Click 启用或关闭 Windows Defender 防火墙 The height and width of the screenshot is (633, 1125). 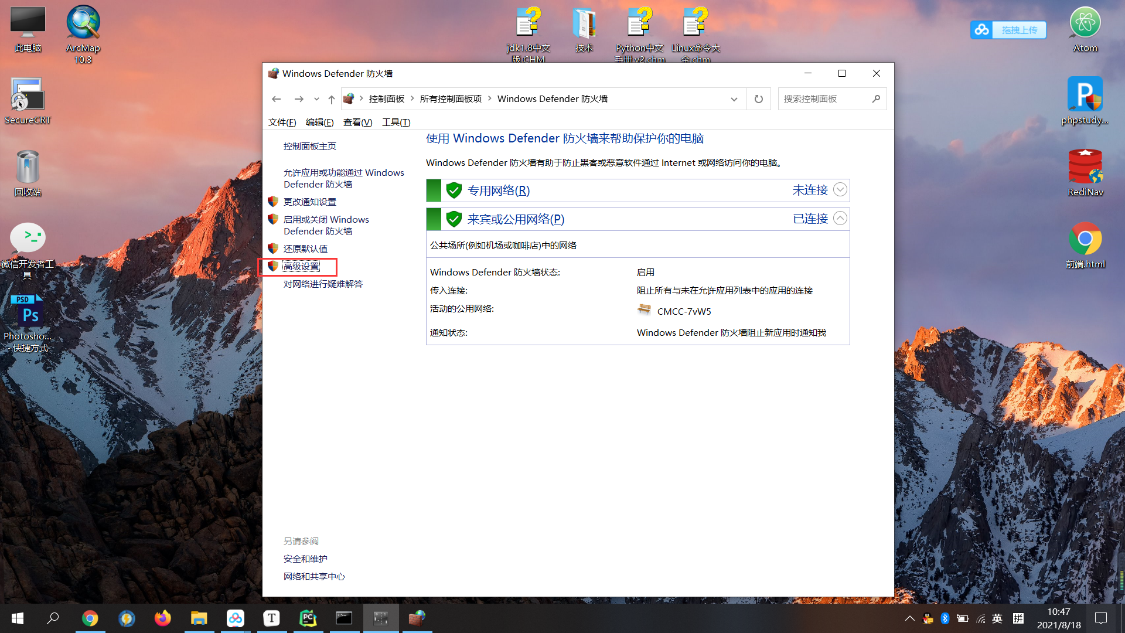326,225
